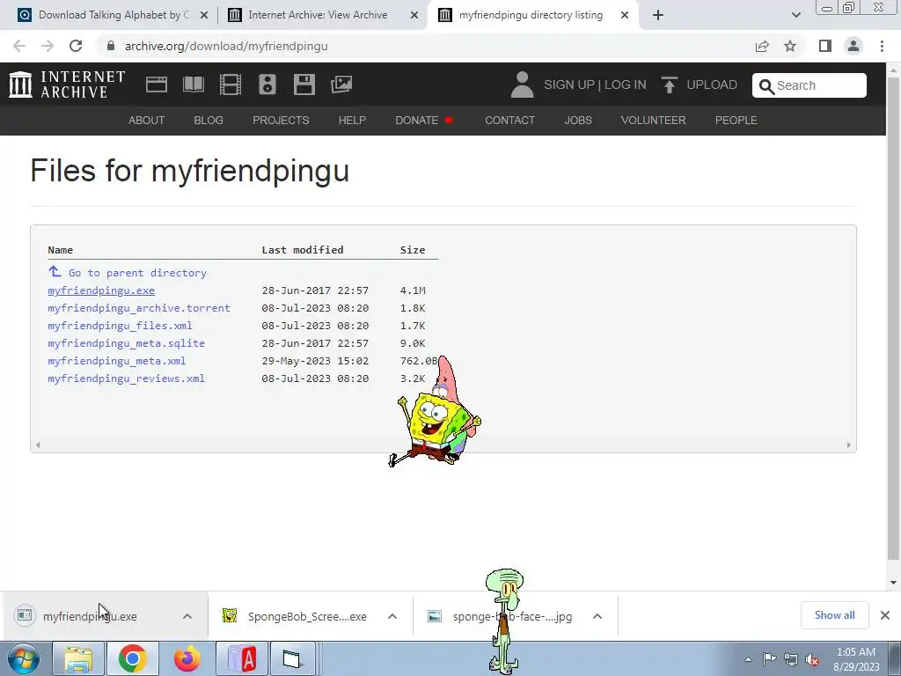Bookmark this page with the star icon
The width and height of the screenshot is (901, 676).
(x=790, y=46)
